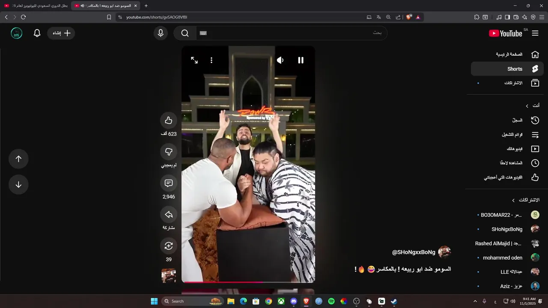This screenshot has height=308, width=548.
Task: Open a new browser tab
Action: click(146, 6)
